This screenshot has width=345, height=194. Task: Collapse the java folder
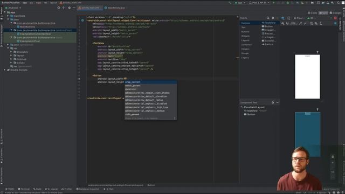pyautogui.click(x=8, y=19)
